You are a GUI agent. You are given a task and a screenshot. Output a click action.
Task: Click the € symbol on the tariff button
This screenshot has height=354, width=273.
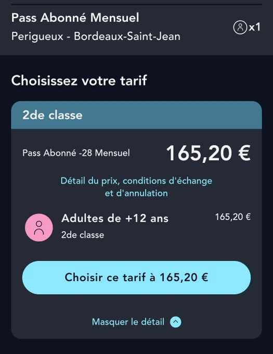[205, 277]
